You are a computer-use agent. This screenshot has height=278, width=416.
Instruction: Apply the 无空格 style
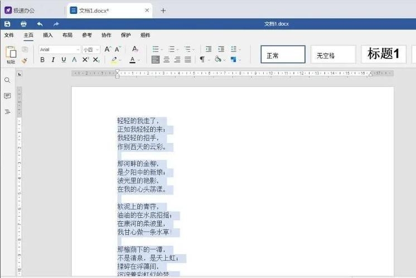(x=333, y=54)
